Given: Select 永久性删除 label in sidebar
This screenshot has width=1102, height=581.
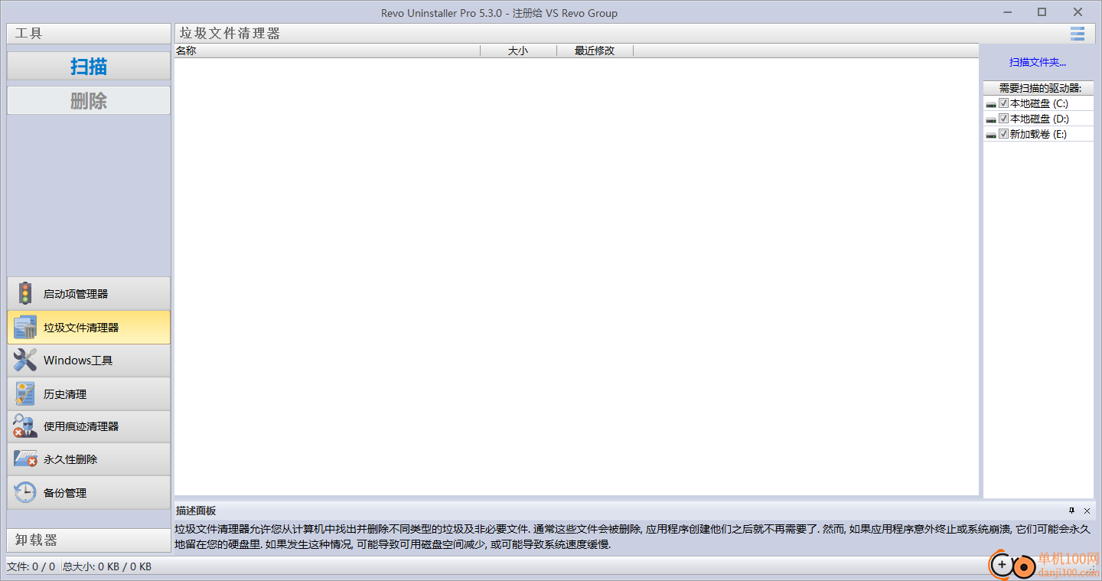Looking at the screenshot, I should click(70, 459).
